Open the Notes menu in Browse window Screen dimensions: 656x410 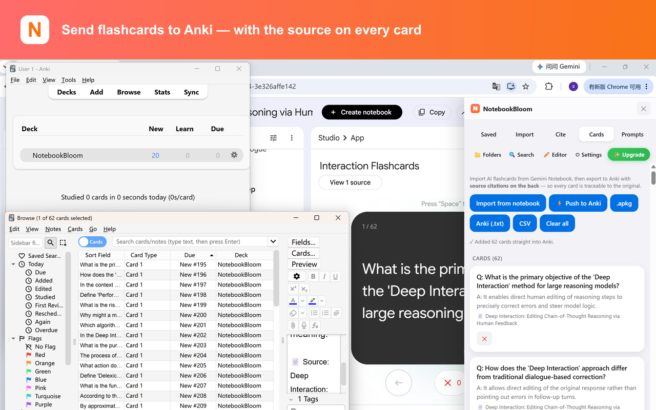pos(53,229)
